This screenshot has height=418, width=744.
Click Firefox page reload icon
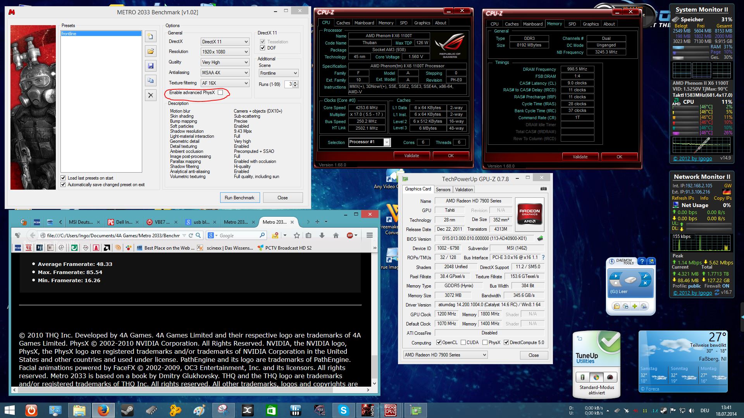tap(191, 235)
